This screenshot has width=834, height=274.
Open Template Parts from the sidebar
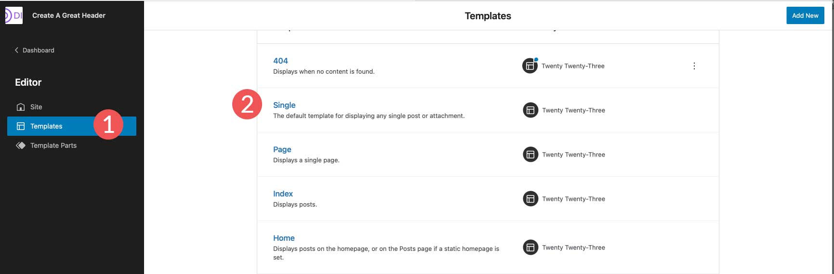pyautogui.click(x=53, y=145)
